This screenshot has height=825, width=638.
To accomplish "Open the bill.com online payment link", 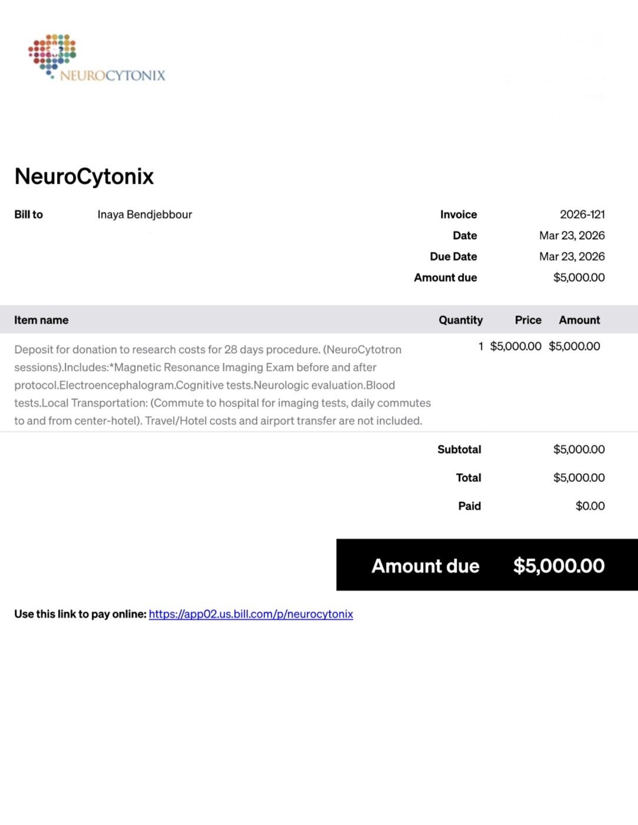I will pos(251,614).
